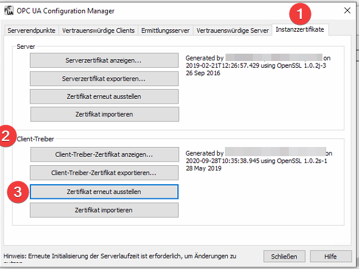View the Client-Treiber-Zertifikat anzeigen button
Screen dimensions: 359x269
pos(105,155)
